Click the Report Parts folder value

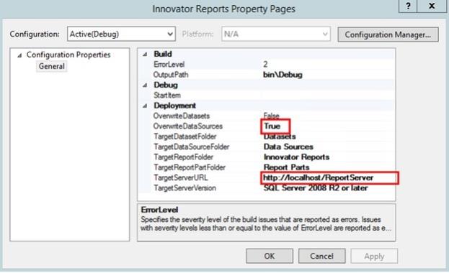coord(286,167)
